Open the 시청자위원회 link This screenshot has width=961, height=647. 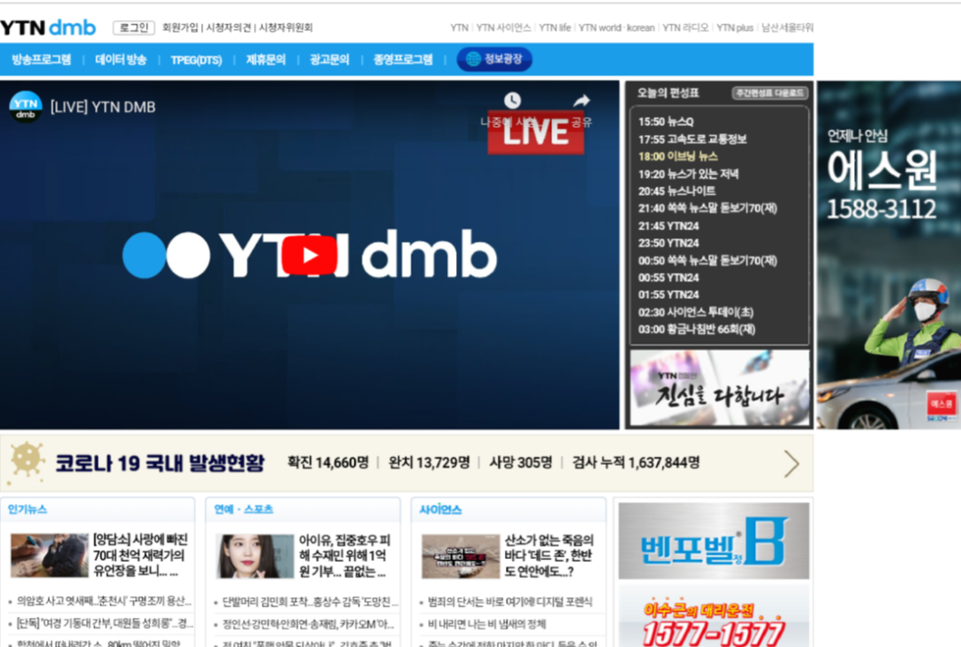tap(286, 27)
